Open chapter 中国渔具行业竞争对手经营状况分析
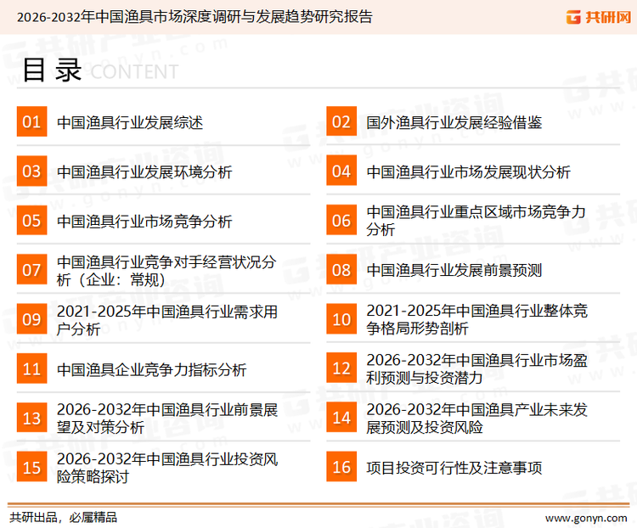 click(x=166, y=271)
